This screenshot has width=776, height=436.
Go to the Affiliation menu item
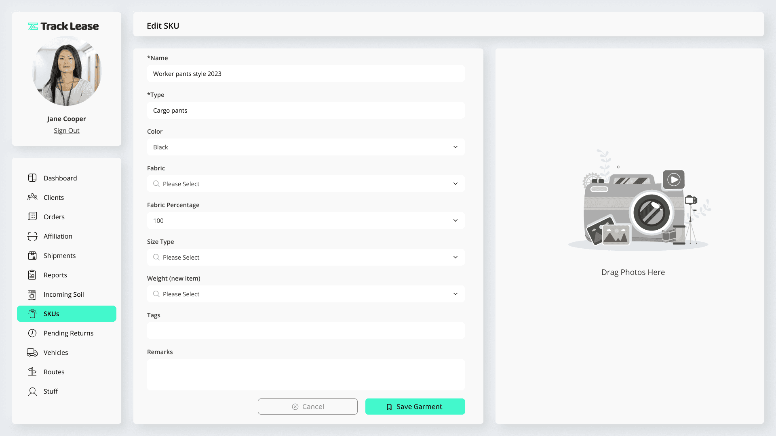(58, 236)
